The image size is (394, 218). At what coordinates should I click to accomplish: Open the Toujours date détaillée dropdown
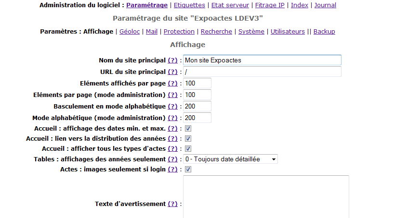point(230,159)
